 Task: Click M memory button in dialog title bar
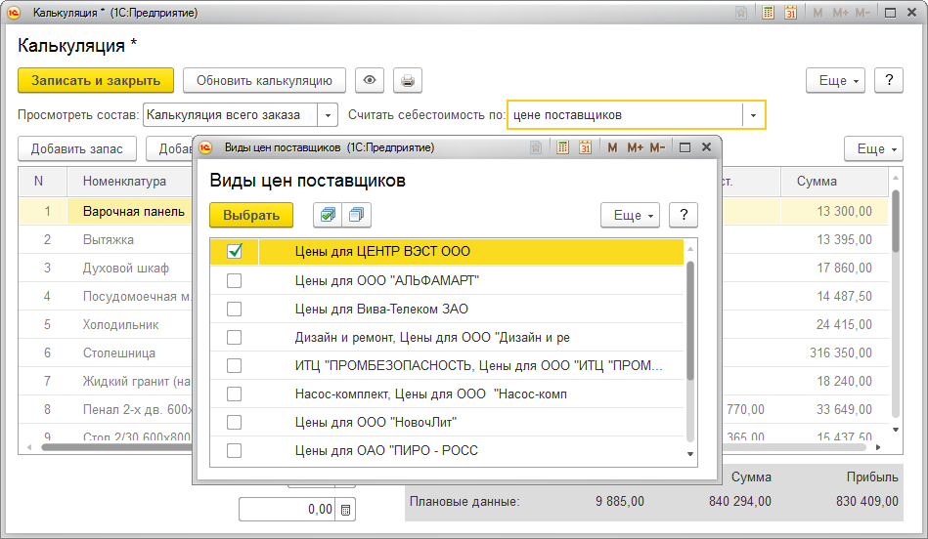[x=612, y=147]
